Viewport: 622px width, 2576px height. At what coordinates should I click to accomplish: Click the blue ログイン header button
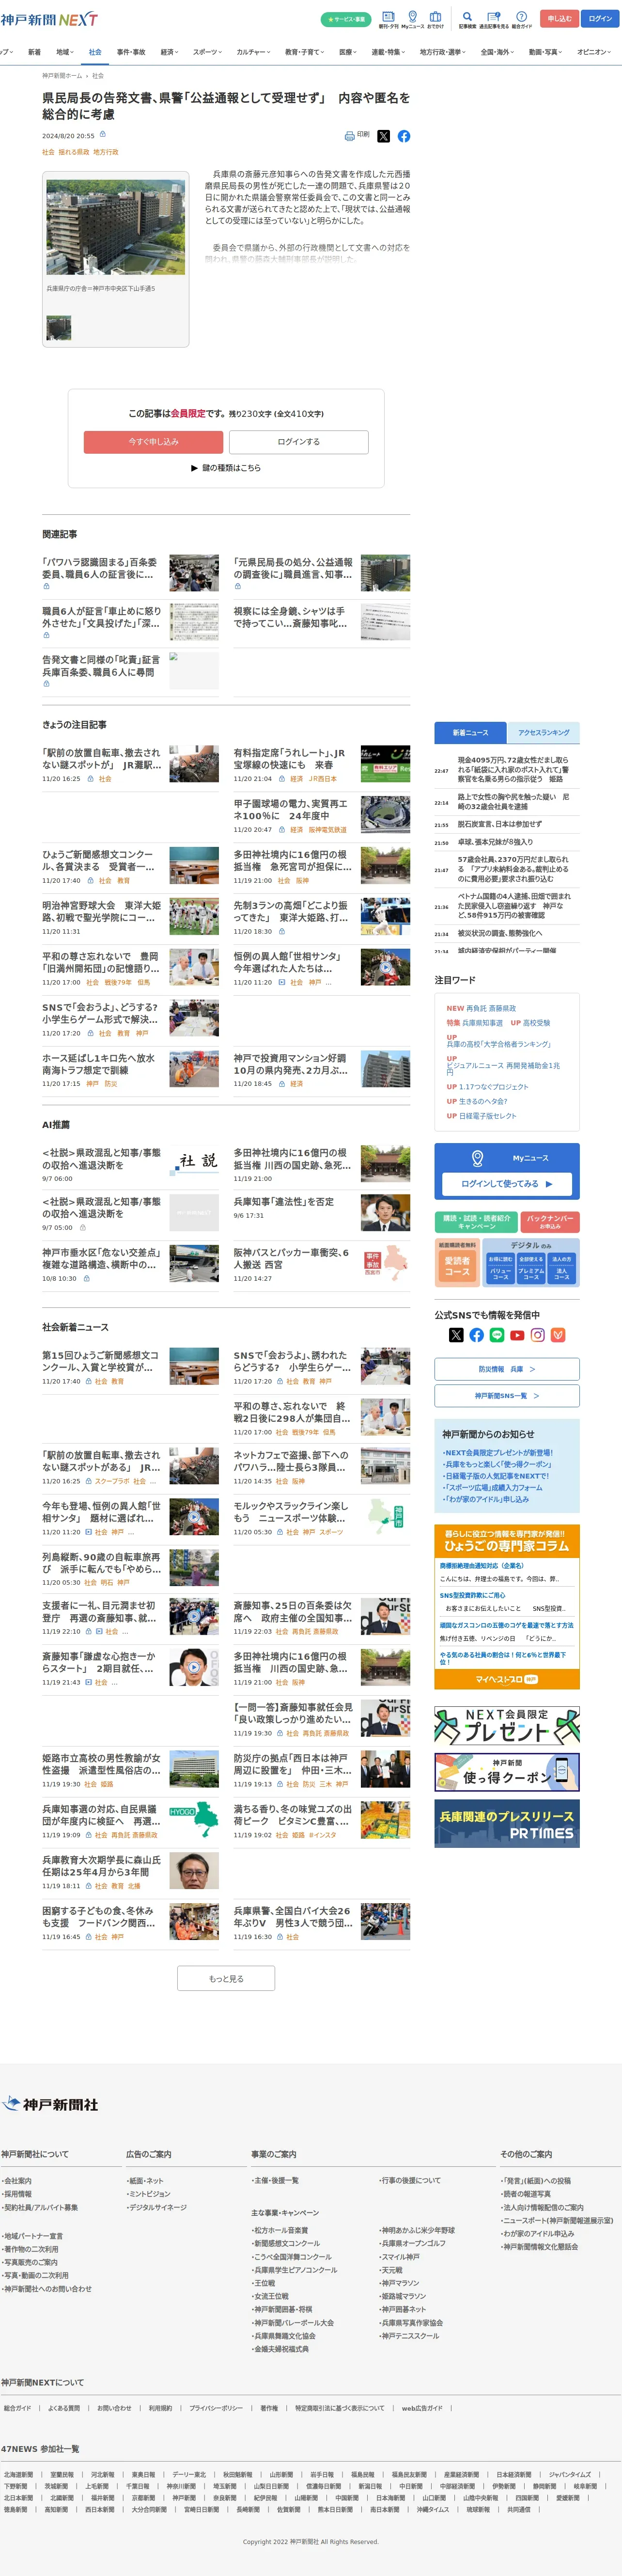(600, 19)
